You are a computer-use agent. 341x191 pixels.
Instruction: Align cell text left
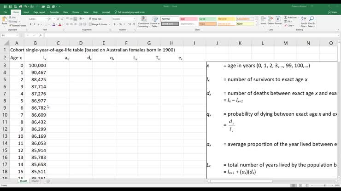click(68, 24)
